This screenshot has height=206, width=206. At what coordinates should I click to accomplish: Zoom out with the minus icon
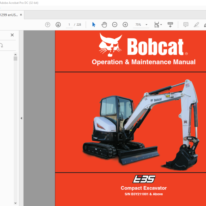[114, 25]
